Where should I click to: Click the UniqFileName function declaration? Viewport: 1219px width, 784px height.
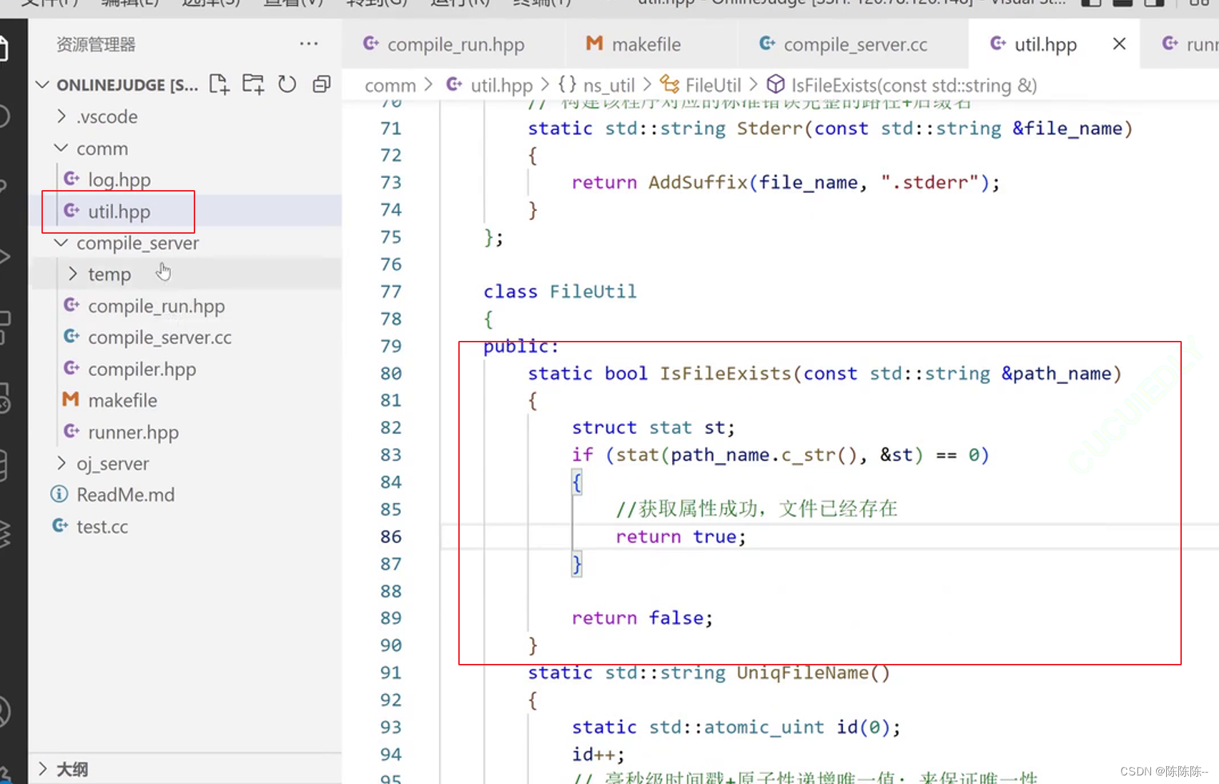[709, 673]
